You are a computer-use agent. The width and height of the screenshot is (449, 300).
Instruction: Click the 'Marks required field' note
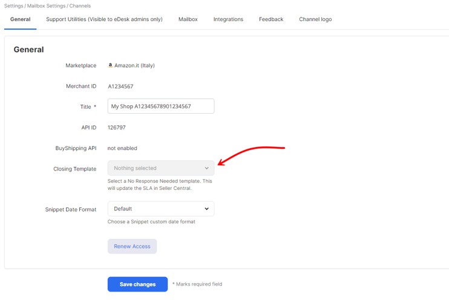pyautogui.click(x=197, y=284)
